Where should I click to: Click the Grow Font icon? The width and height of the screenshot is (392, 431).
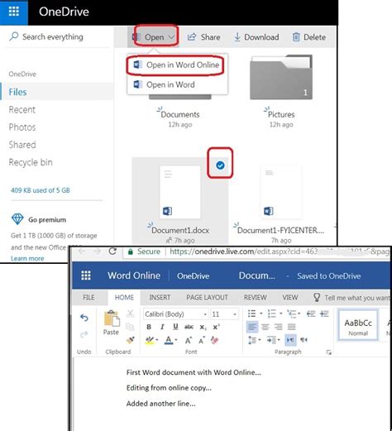coord(189,341)
